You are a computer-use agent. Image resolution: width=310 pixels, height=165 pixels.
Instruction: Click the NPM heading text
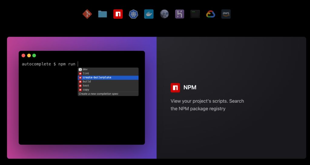click(190, 87)
